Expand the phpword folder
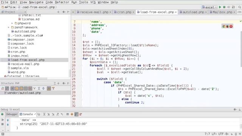The width and height of the screenshot is (242, 136). 12,23
